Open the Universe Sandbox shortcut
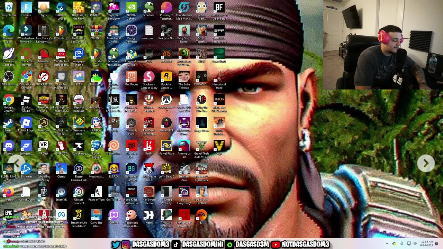Viewport: 443px width, 249px height. point(9,57)
